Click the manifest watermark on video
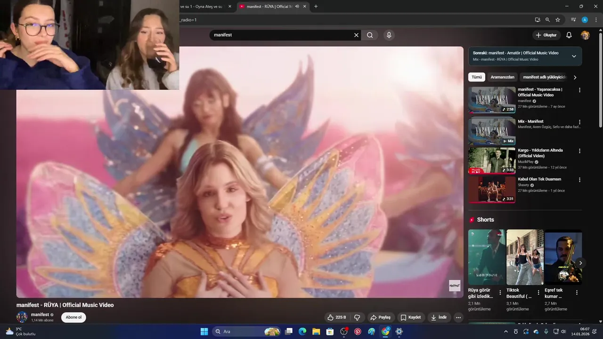 [x=455, y=286]
